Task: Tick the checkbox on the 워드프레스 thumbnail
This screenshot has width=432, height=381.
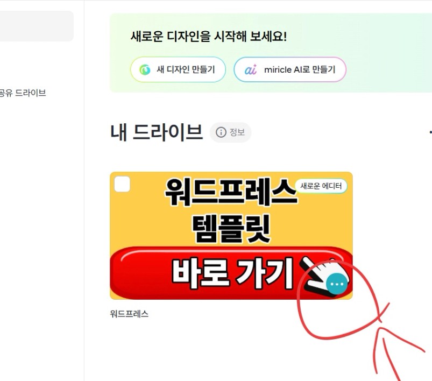Action: (x=122, y=184)
